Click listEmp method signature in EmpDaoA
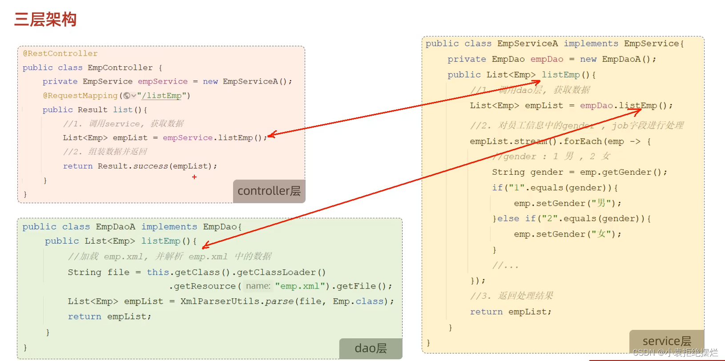The image size is (725, 361). click(x=121, y=241)
